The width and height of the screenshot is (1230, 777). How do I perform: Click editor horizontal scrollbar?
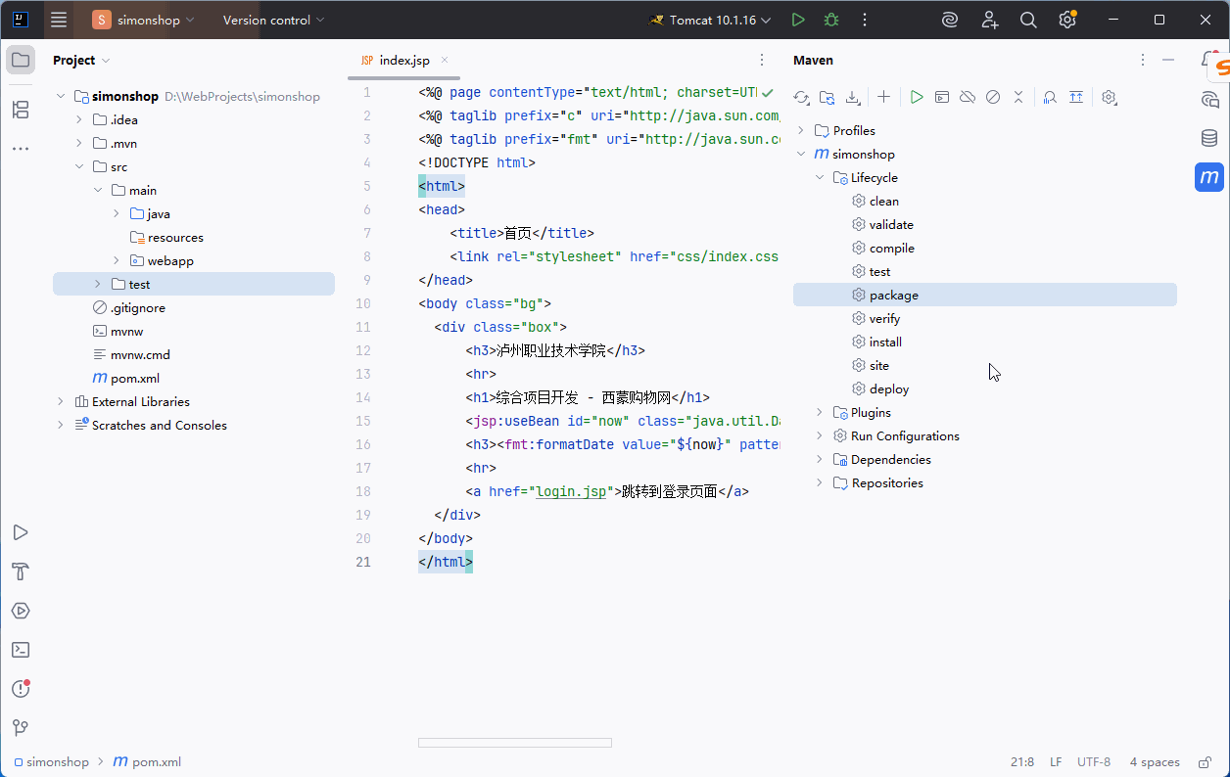click(515, 743)
